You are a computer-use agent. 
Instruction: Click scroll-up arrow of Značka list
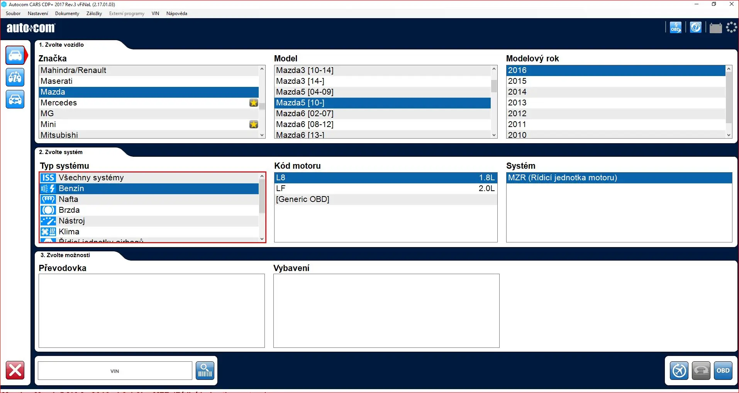[262, 69]
